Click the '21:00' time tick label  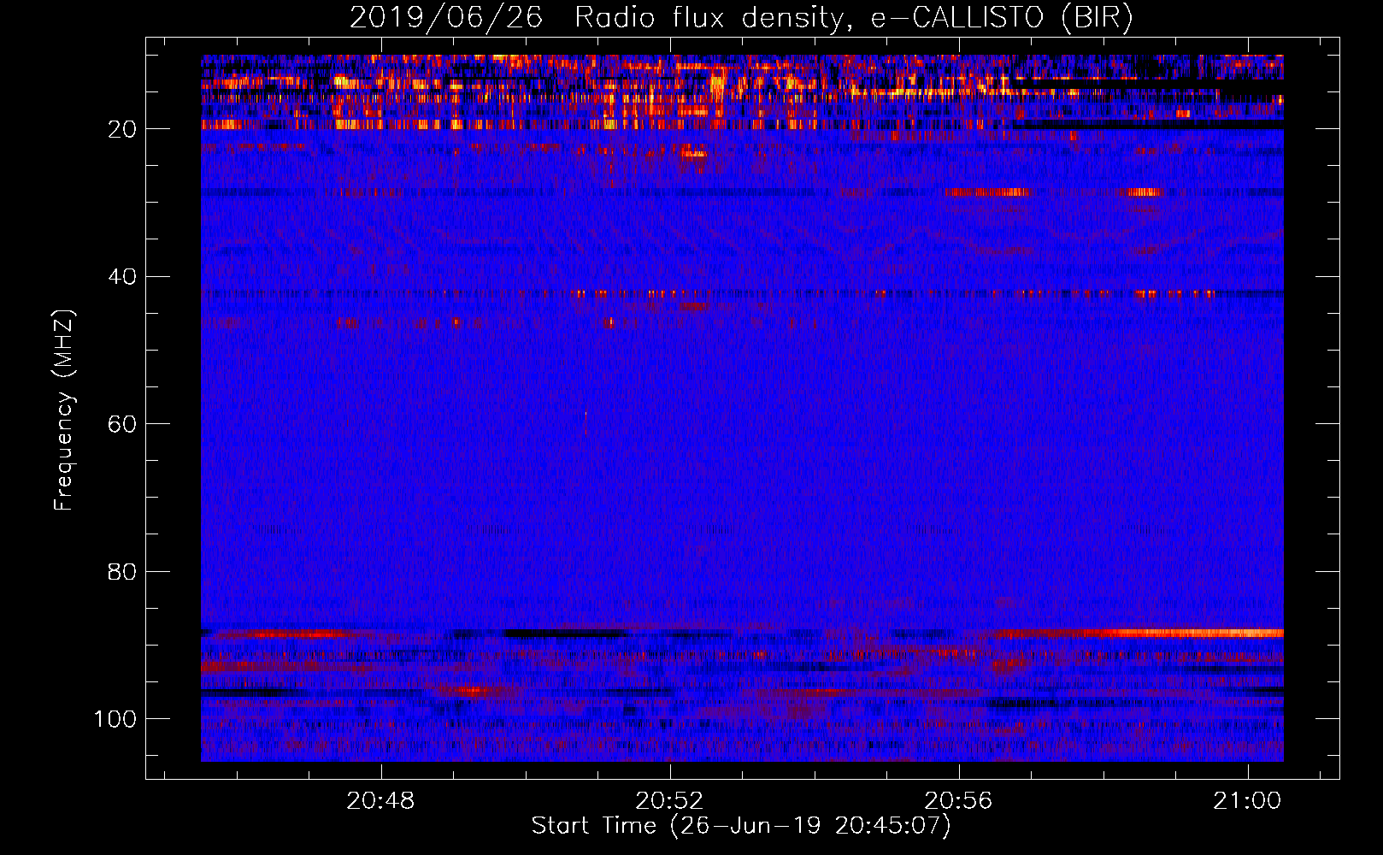(x=1248, y=801)
